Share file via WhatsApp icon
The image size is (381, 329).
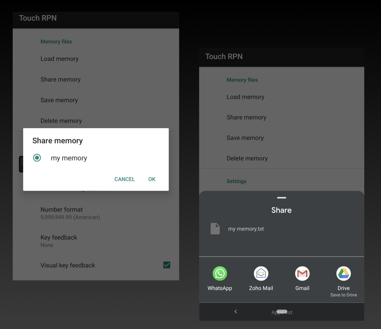[220, 274]
